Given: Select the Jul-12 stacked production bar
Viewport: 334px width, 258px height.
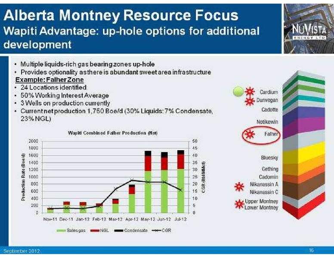Looking at the screenshot, I should click(181, 181).
